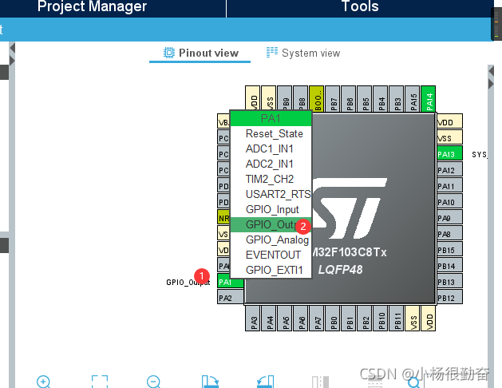
Task: Click the BOOT0 pin
Action: pyautogui.click(x=316, y=99)
